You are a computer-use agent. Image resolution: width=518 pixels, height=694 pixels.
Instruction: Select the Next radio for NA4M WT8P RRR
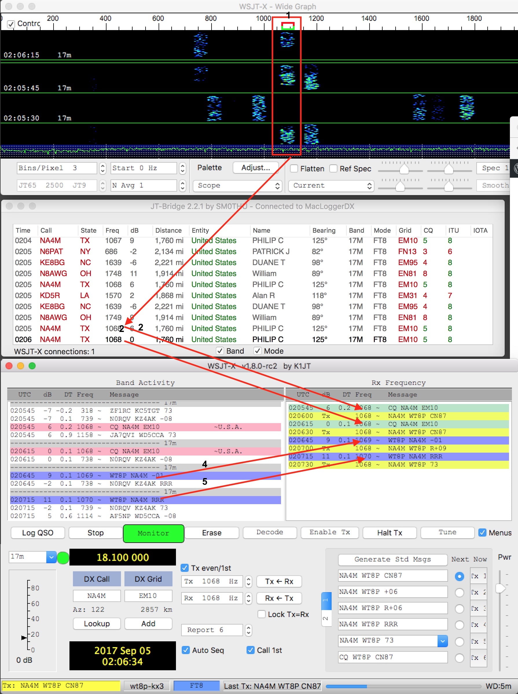click(459, 625)
